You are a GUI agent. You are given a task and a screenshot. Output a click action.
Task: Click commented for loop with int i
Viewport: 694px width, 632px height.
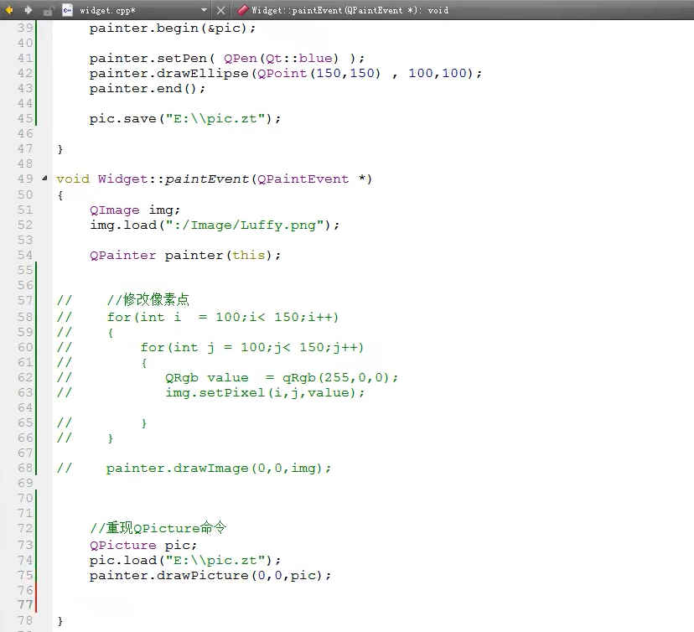click(223, 318)
